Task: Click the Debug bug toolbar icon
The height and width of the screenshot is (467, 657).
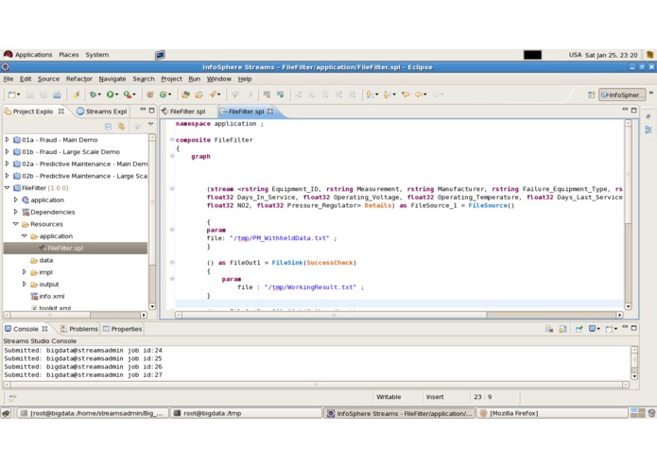Action: tap(93, 95)
